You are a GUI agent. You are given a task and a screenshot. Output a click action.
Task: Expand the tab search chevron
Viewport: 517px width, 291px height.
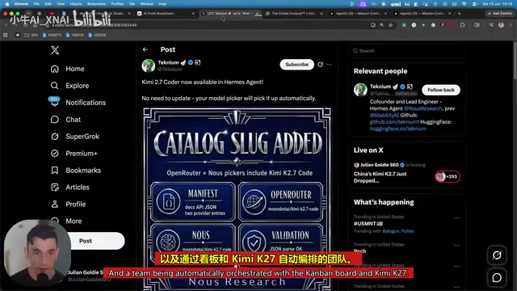click(28, 14)
